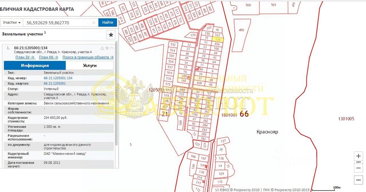
Task: Click parcel 590 on the map
Action: coord(194,114)
